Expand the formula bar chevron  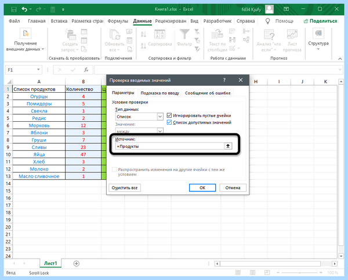[x=340, y=70]
